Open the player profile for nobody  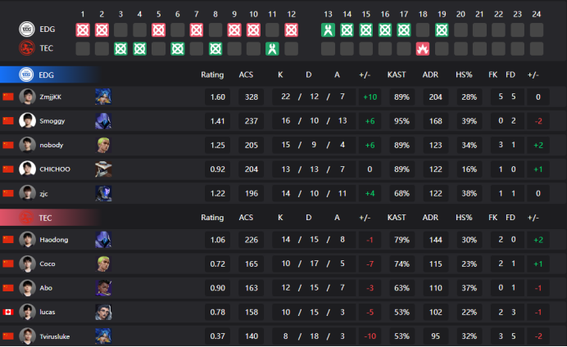[x=52, y=145]
